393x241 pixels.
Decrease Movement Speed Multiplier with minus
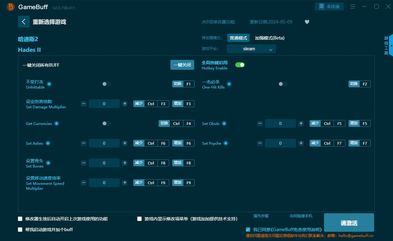click(83, 183)
